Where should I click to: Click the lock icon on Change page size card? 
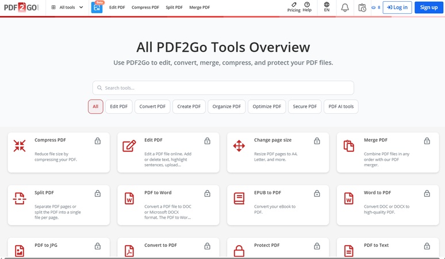[x=317, y=141]
